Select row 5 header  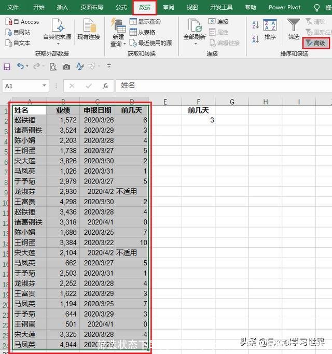point(6,151)
